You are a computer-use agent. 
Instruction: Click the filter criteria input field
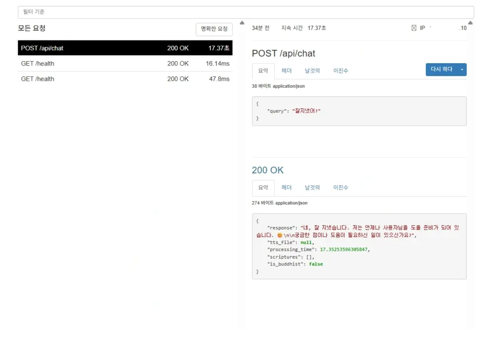(245, 12)
